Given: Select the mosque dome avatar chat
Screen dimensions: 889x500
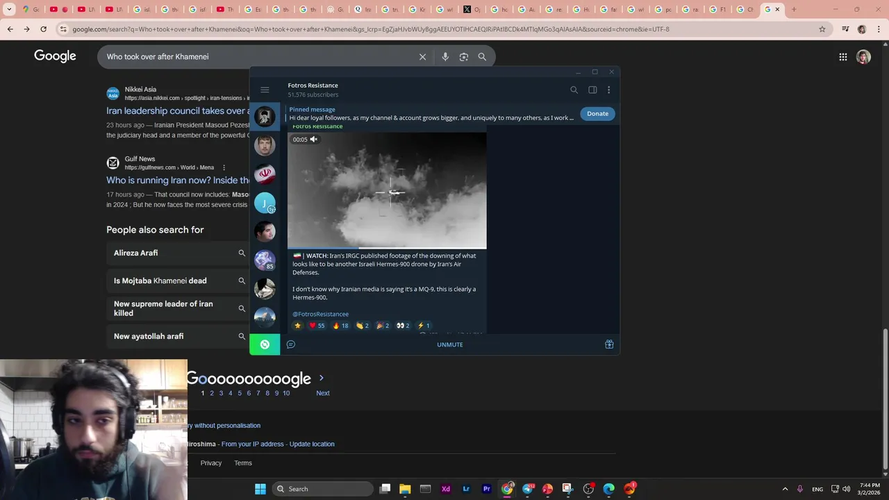Looking at the screenshot, I should [x=265, y=317].
